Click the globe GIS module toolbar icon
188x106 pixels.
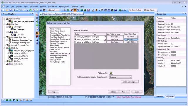point(82,10)
